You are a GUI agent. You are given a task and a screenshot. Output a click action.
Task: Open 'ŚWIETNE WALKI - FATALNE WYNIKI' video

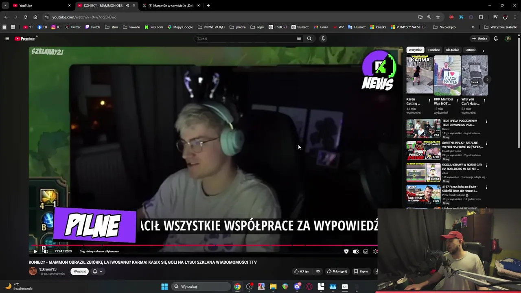423,151
